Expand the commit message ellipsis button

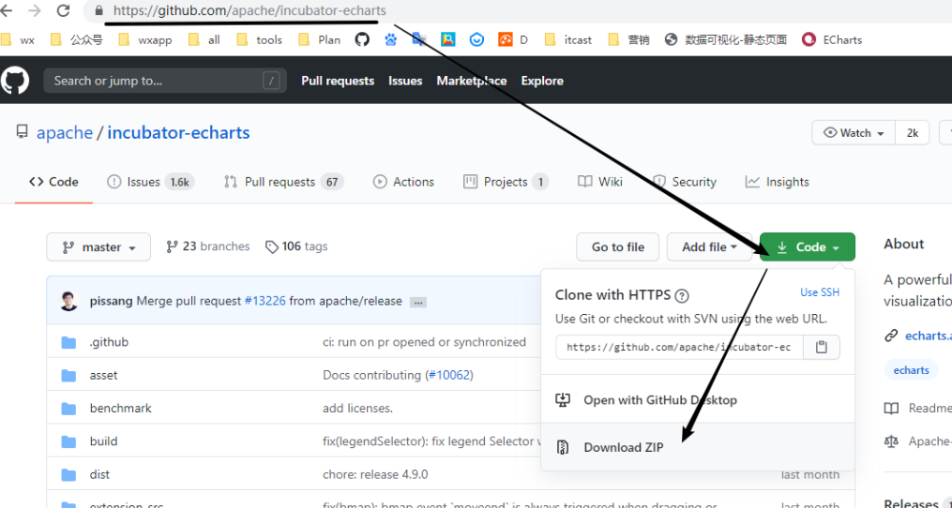pos(416,302)
